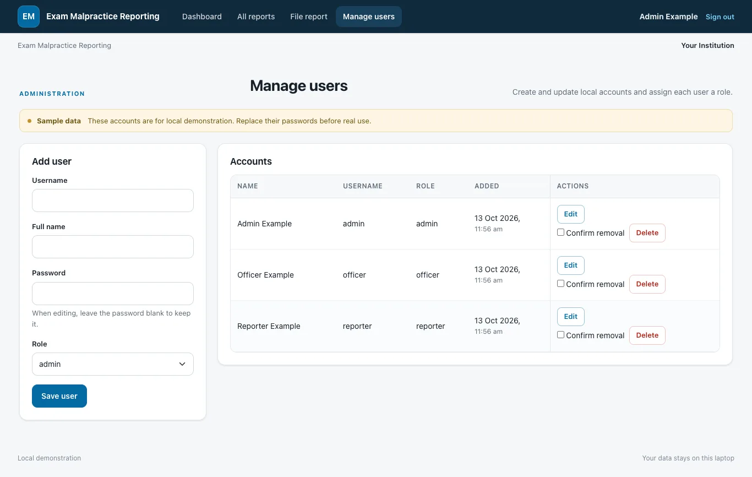Image resolution: width=752 pixels, height=477 pixels.
Task: Delete the Officer Example account
Action: point(647,284)
